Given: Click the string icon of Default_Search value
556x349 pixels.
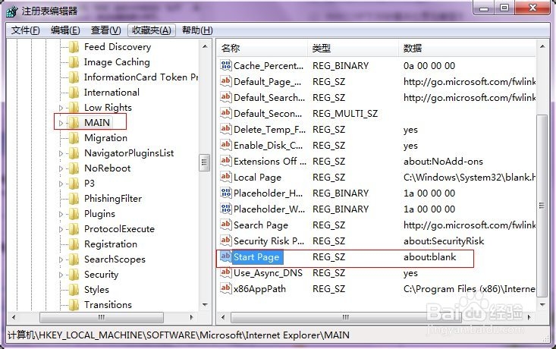Looking at the screenshot, I should pyautogui.click(x=226, y=97).
